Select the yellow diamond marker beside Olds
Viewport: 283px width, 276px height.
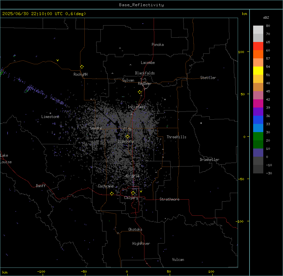[128, 137]
